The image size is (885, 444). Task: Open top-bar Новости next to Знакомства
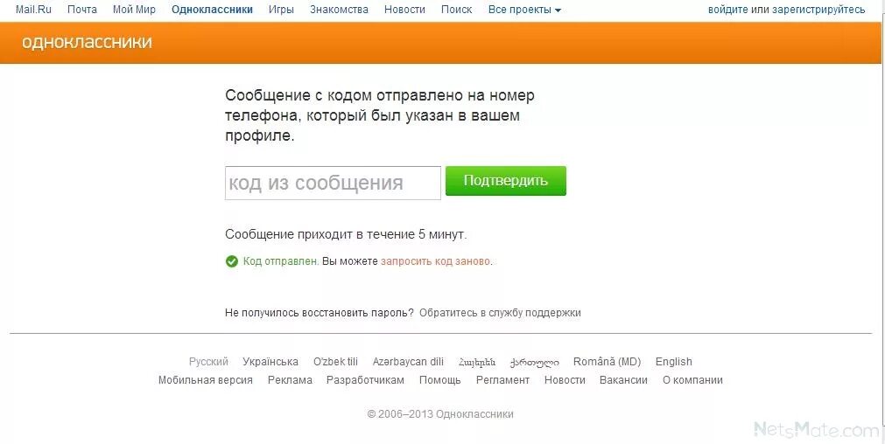[404, 10]
